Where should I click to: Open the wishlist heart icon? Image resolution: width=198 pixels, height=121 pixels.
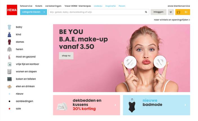tap(171, 12)
